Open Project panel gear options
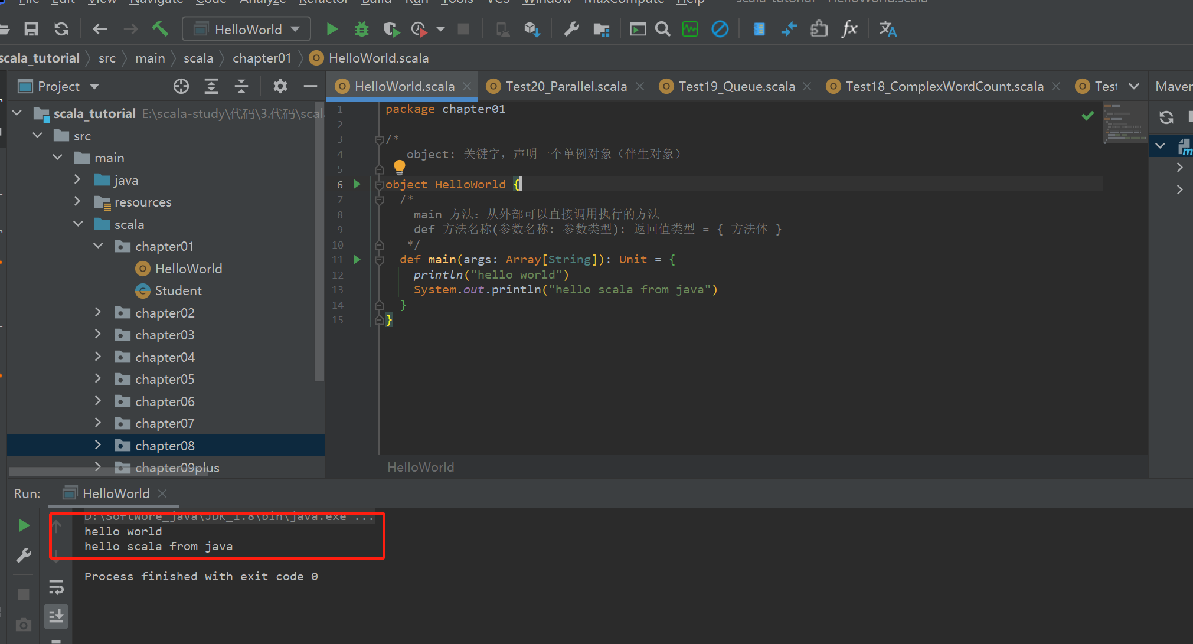 coord(280,86)
